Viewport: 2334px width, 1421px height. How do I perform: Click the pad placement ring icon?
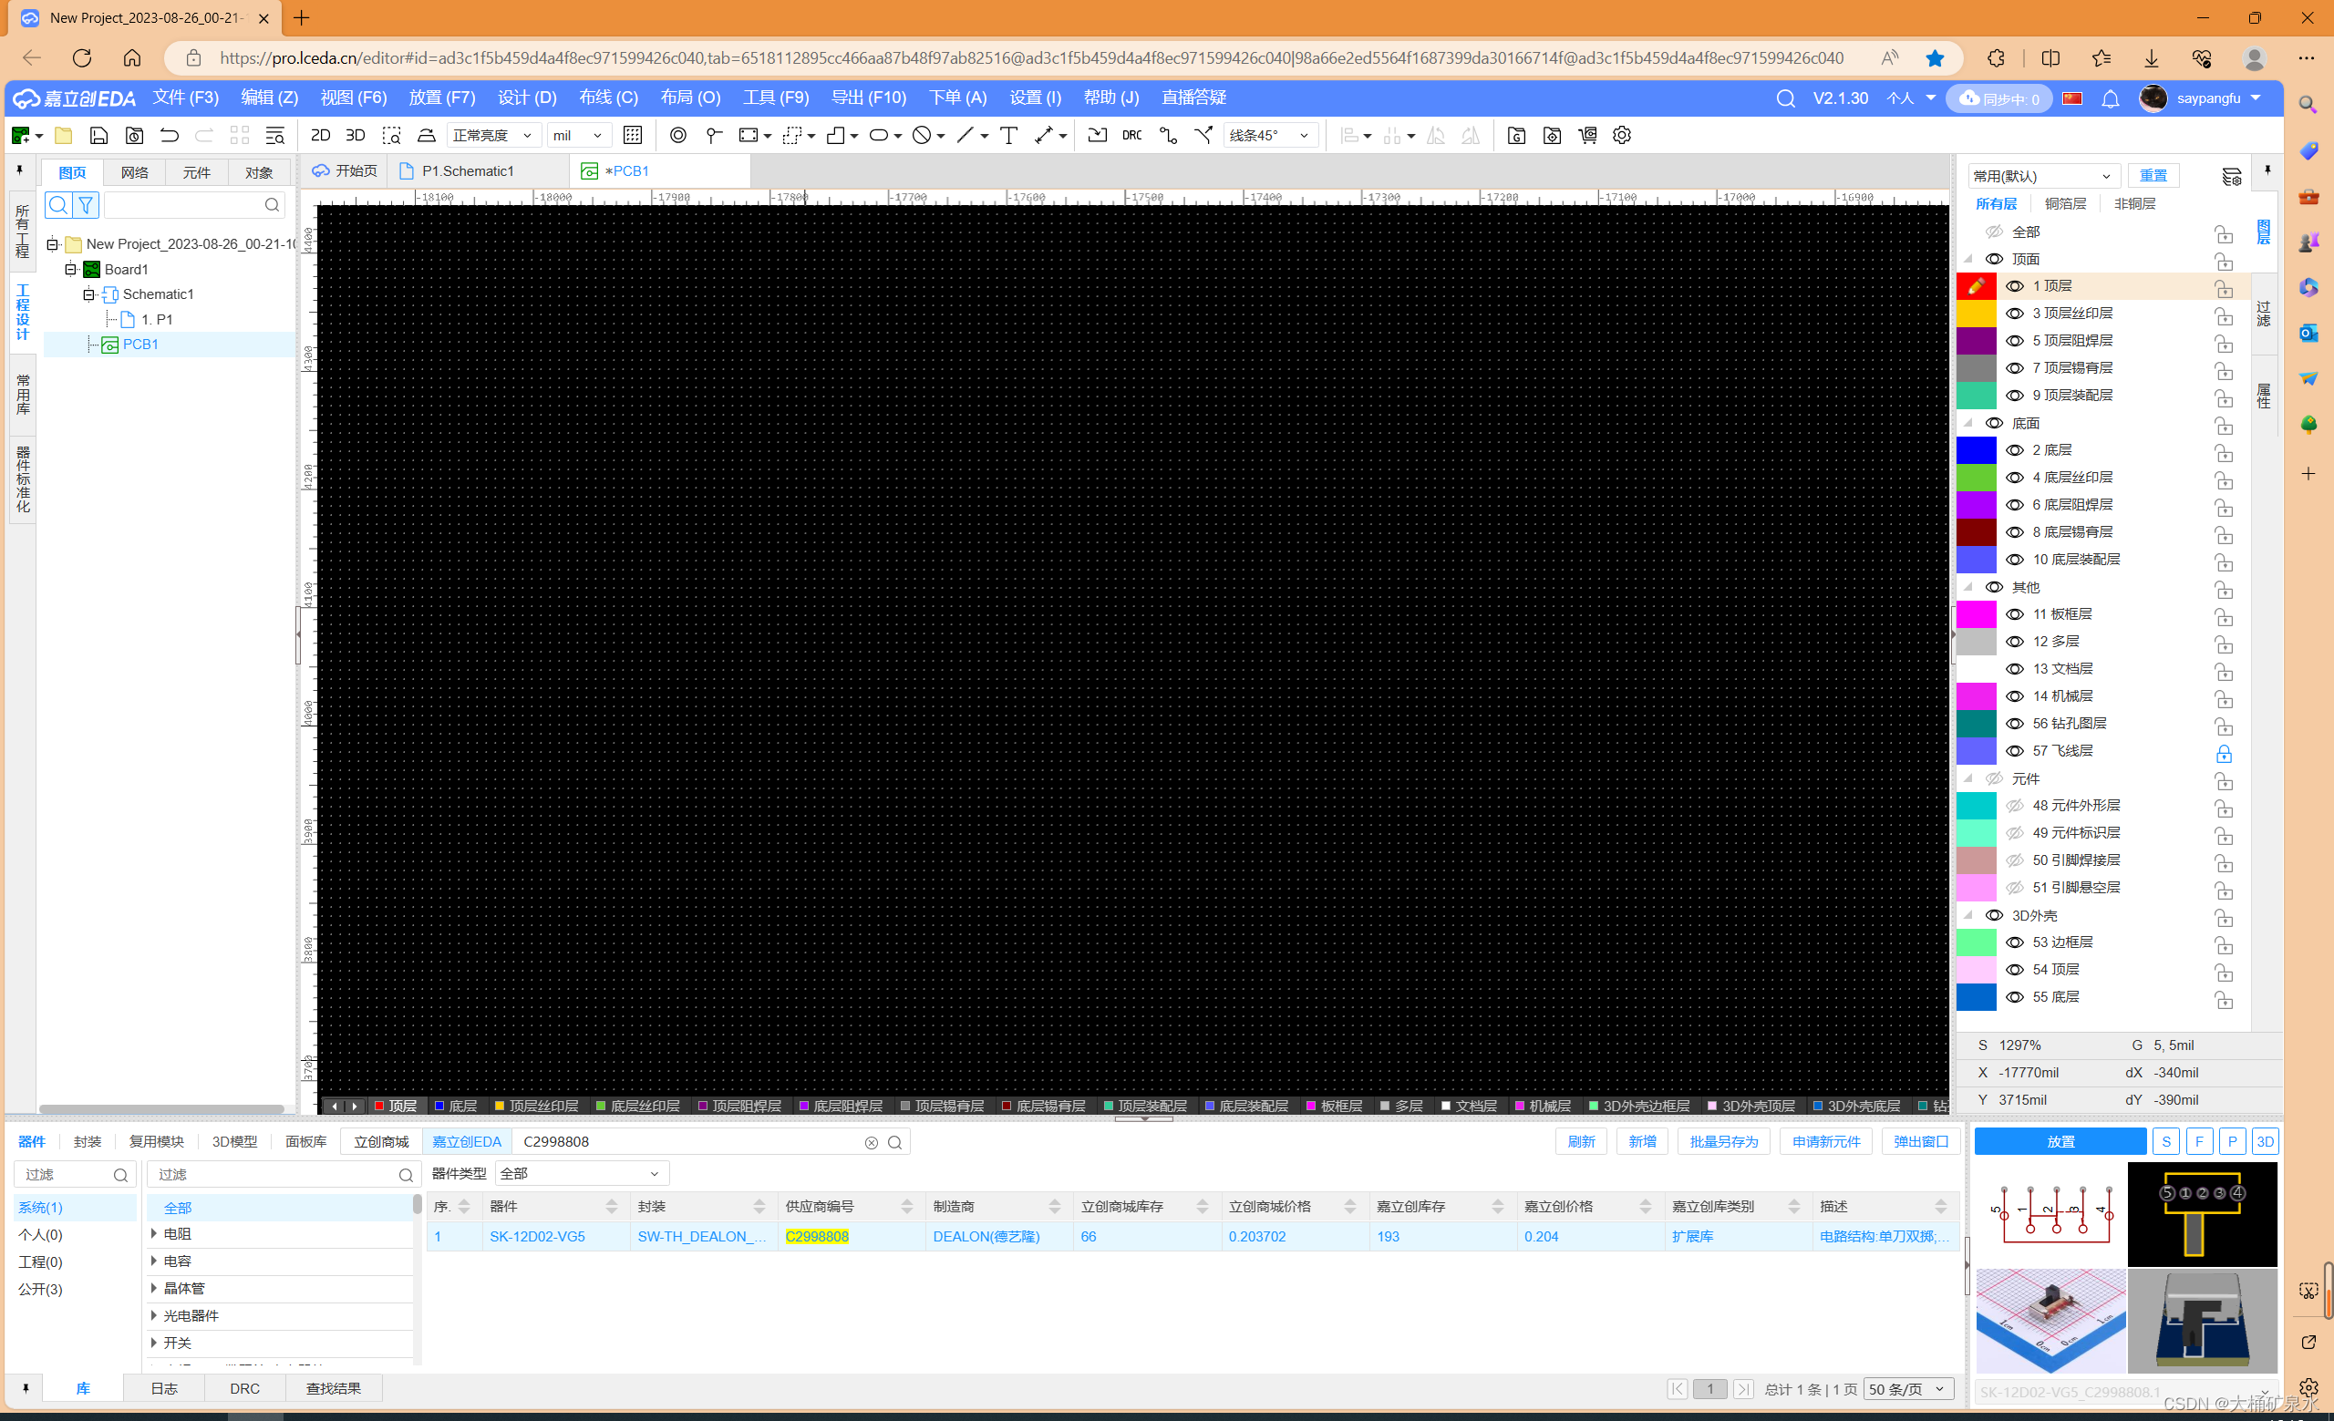[x=678, y=136]
